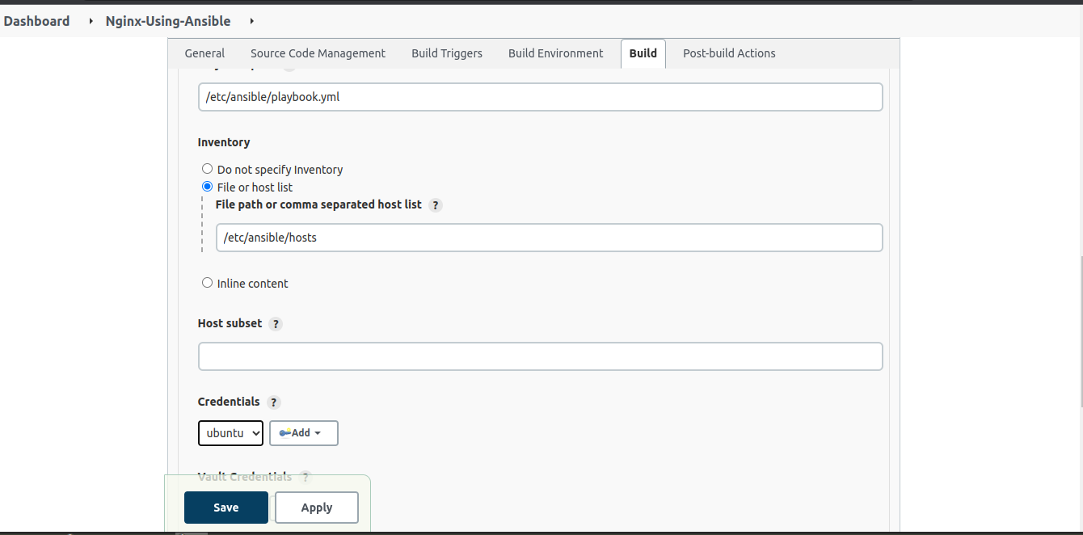The image size is (1083, 535).
Task: Open the ubuntu credentials dropdown
Action: 230,433
